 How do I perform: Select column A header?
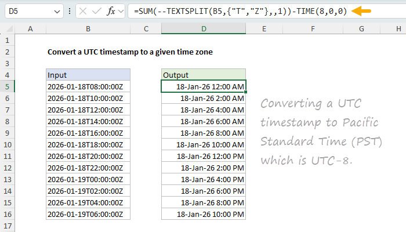(30, 29)
